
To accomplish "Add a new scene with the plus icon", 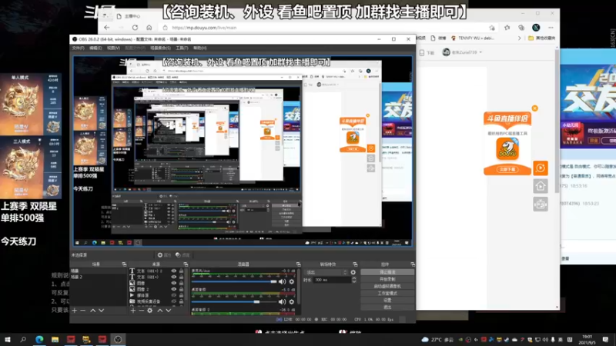I will [x=74, y=311].
